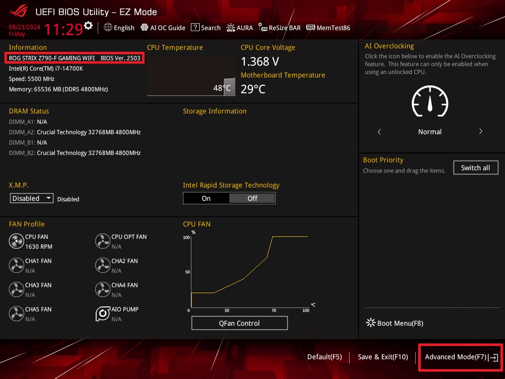Click BIOS Ver. 2503 text
The width and height of the screenshot is (505, 379).
pyautogui.click(x=120, y=58)
